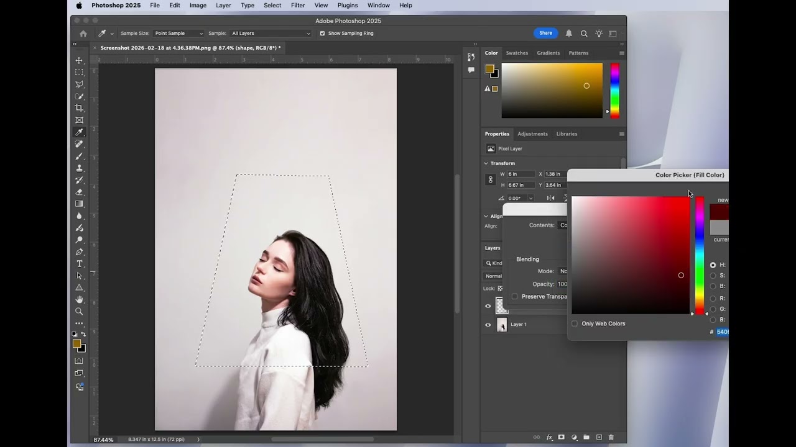
Task: Select the Quick Selection tool
Action: (79, 96)
